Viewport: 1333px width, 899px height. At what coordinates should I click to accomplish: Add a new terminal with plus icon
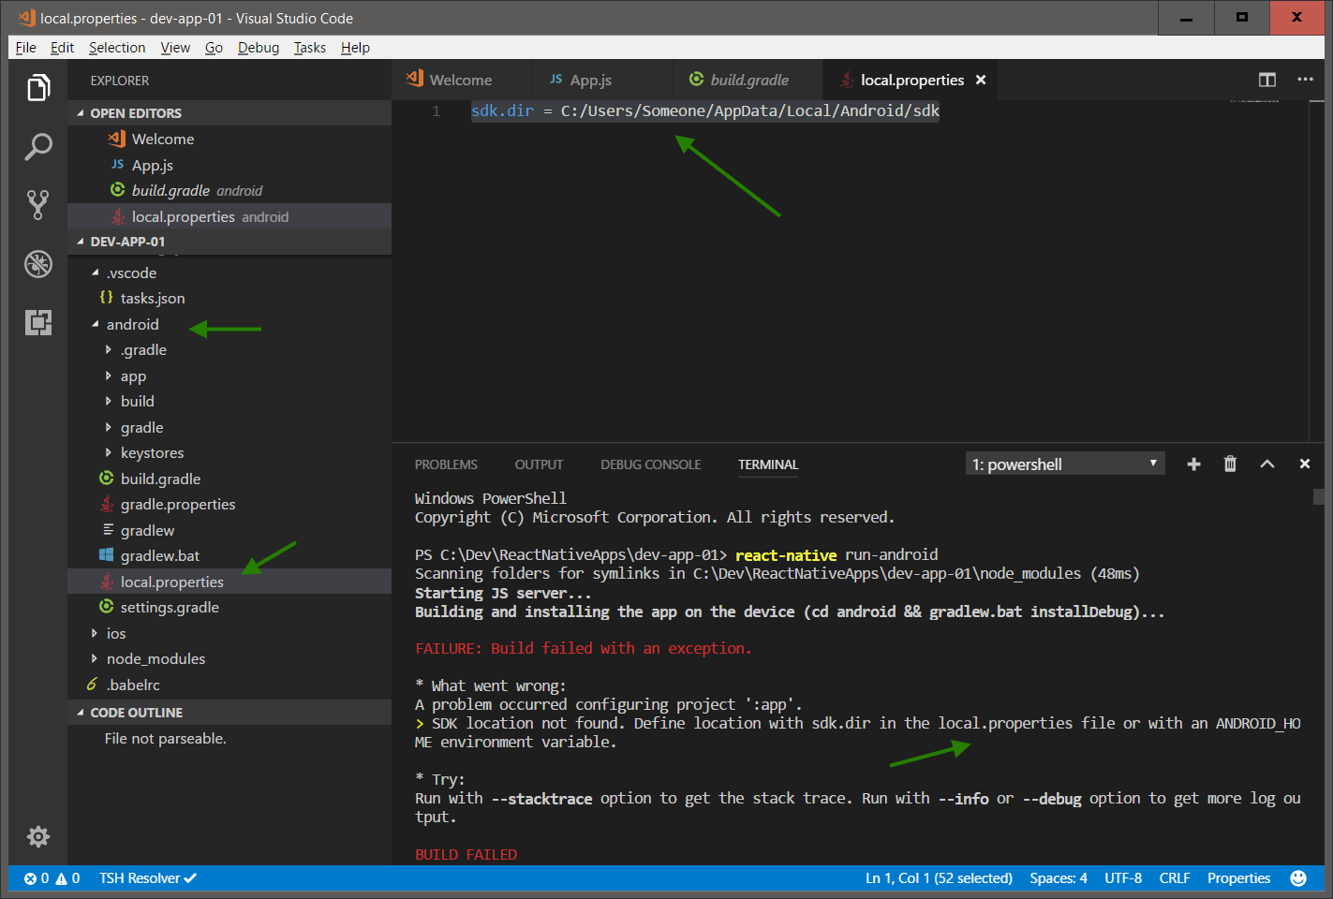[1193, 464]
